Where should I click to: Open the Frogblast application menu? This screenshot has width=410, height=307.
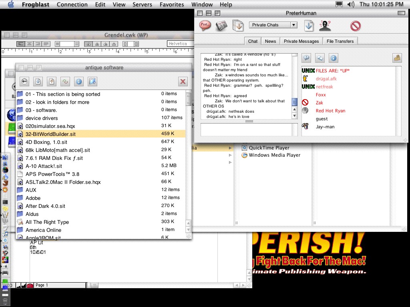tap(36, 4)
